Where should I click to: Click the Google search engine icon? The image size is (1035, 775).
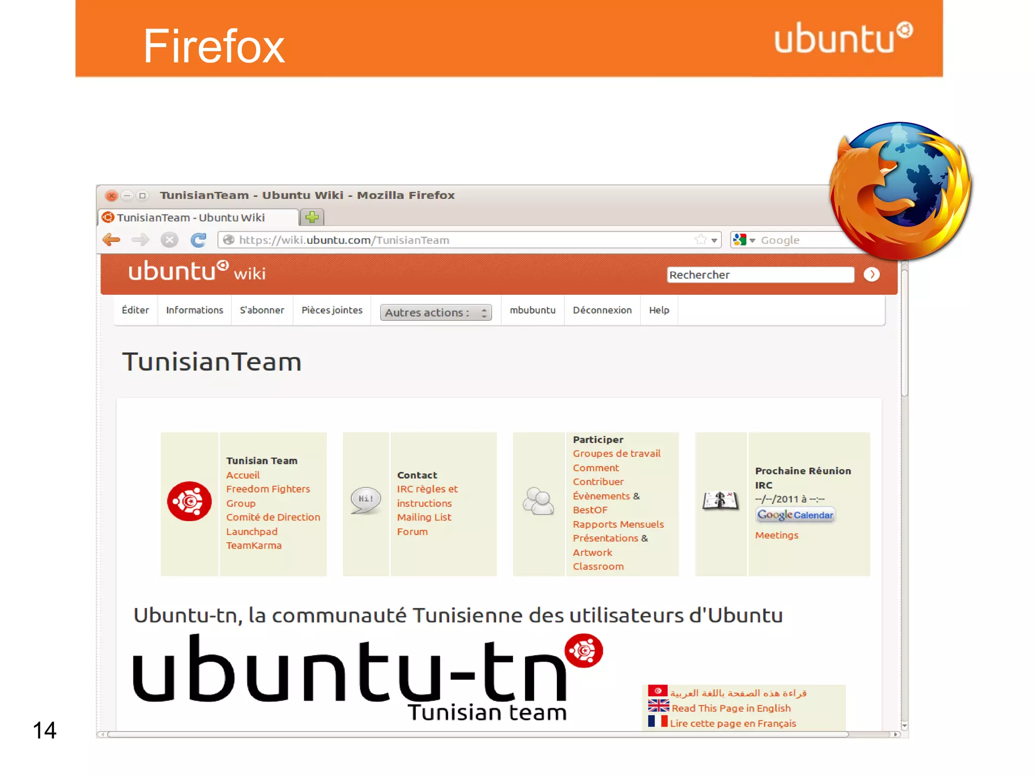click(x=739, y=240)
